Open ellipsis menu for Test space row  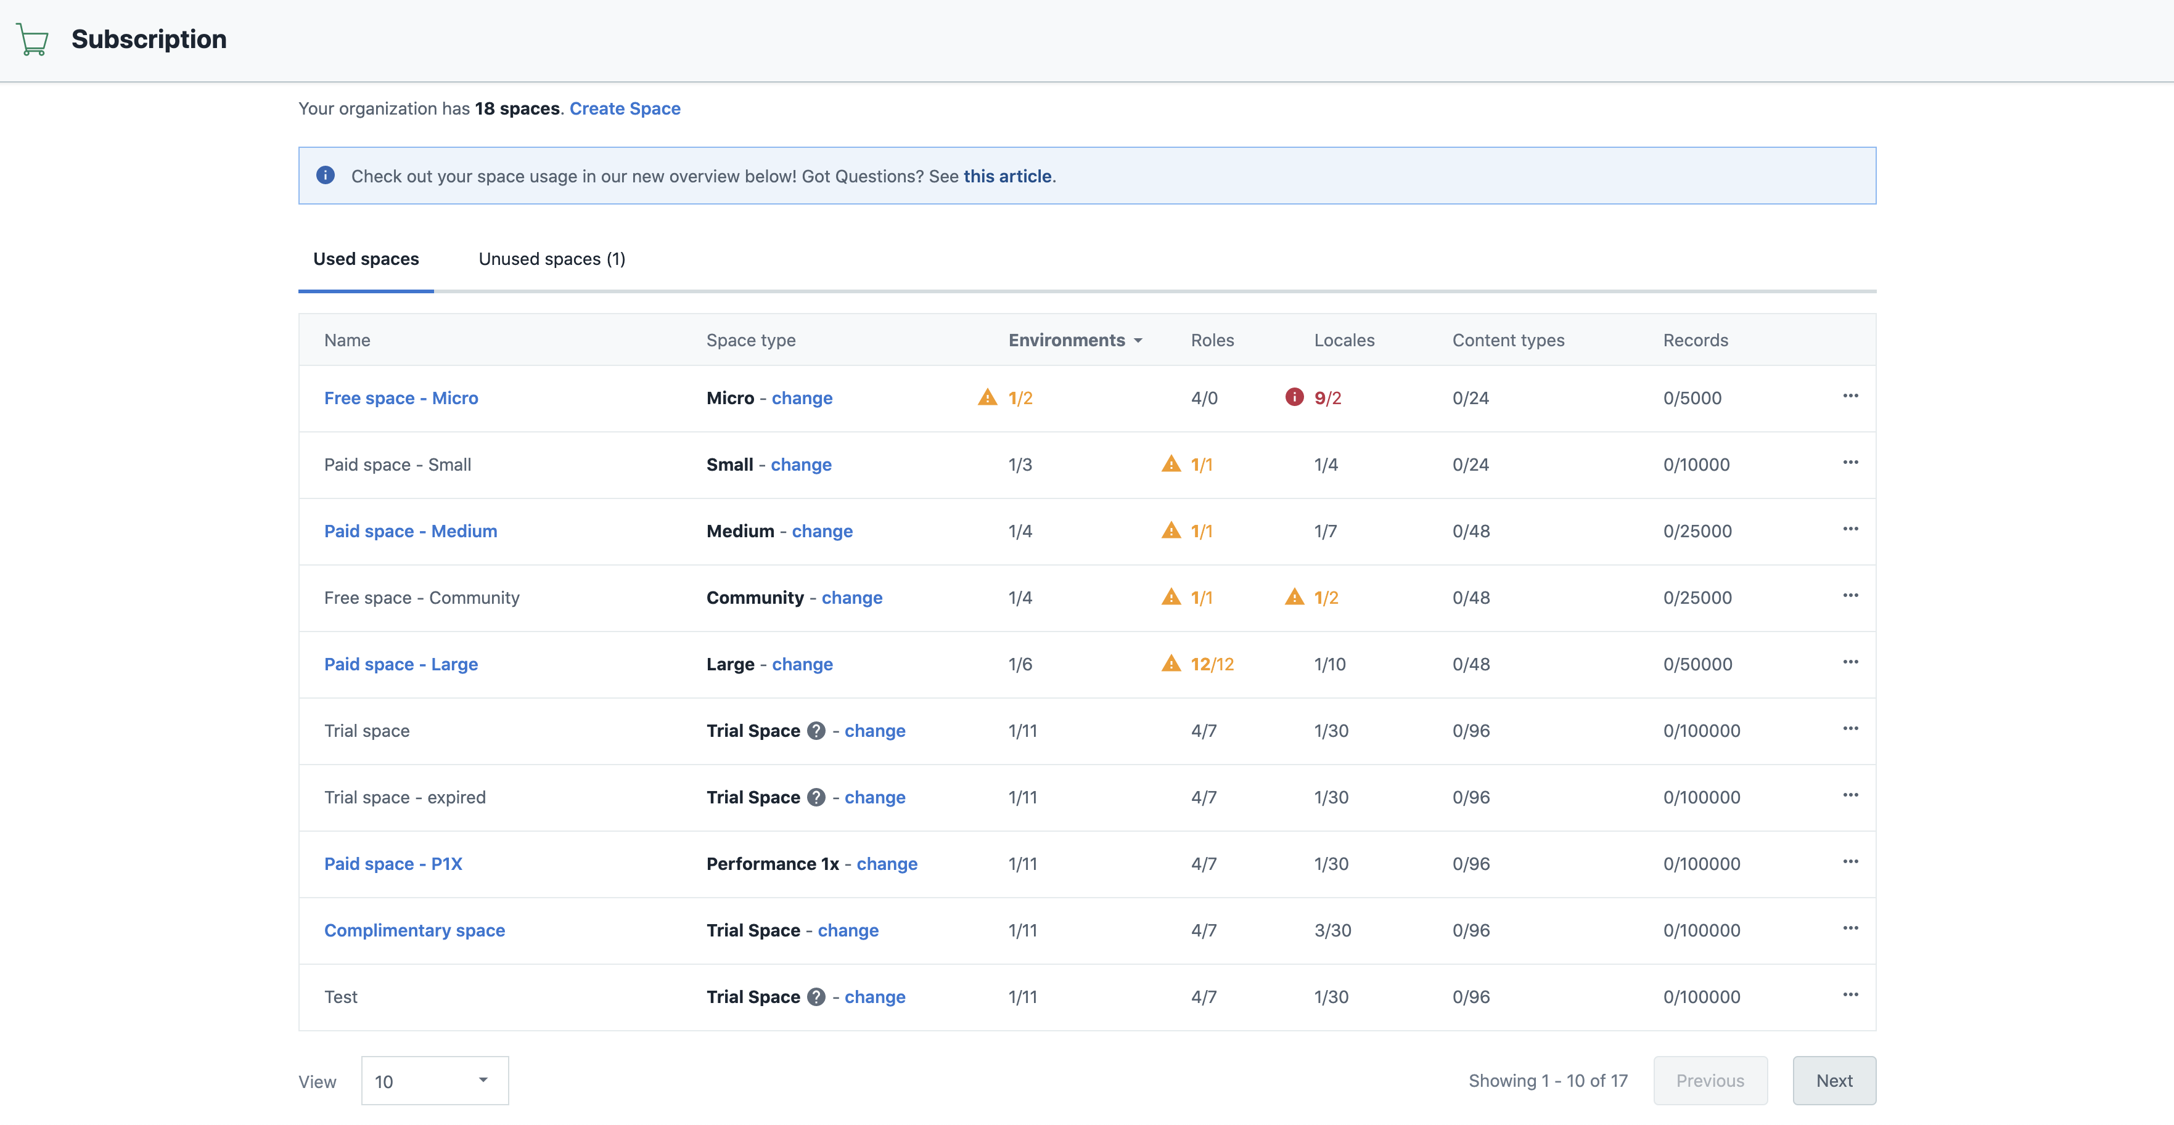(x=1850, y=994)
